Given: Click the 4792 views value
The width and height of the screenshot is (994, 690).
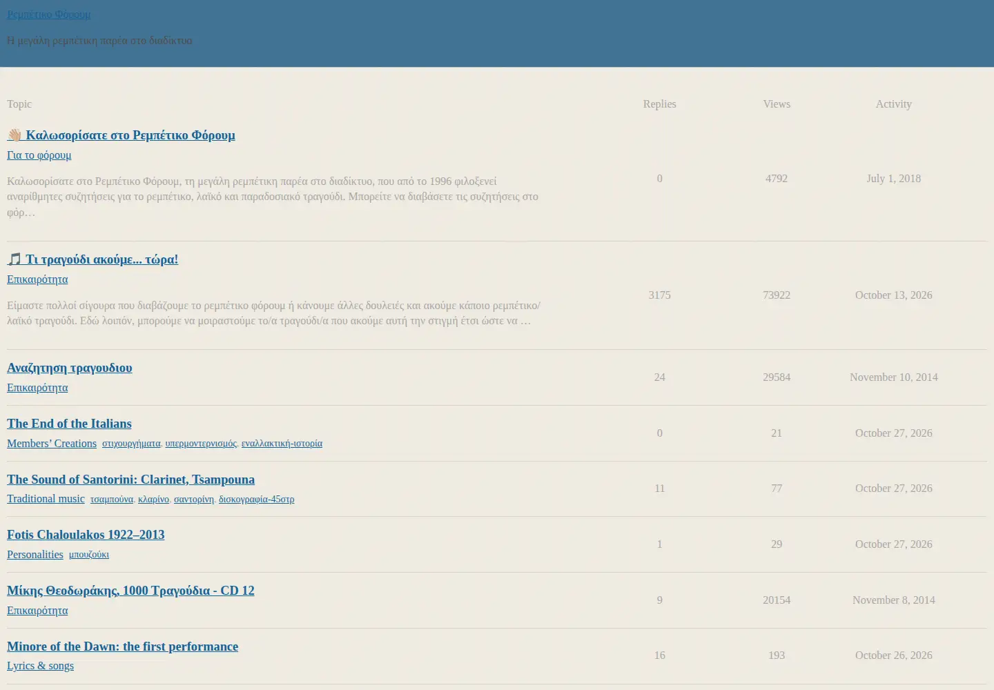Looking at the screenshot, I should pyautogui.click(x=777, y=179).
